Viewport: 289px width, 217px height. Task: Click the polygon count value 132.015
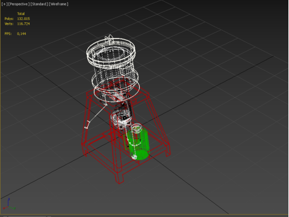[x=23, y=19]
